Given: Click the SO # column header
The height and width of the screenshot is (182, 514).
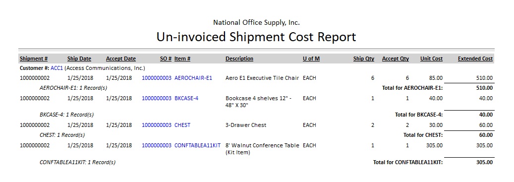Looking at the screenshot, I should tap(166, 59).
